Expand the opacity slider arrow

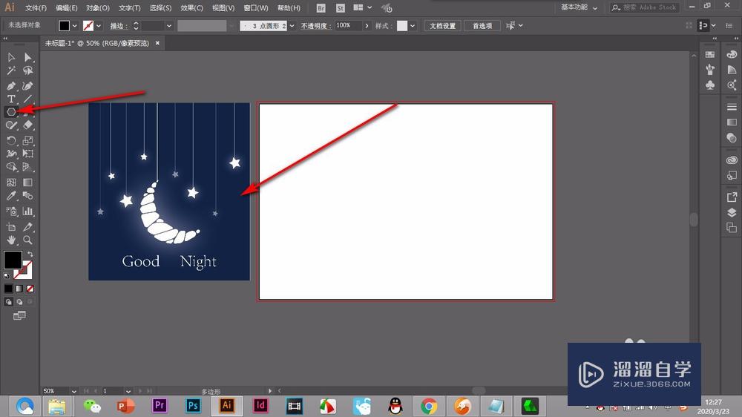[x=367, y=26]
